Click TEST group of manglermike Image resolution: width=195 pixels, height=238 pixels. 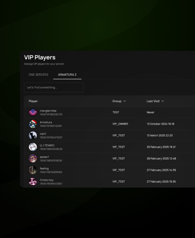coord(115,112)
